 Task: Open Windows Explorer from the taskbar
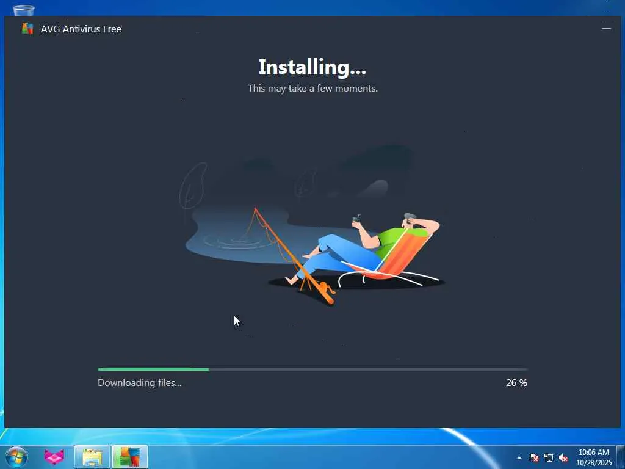[x=92, y=457]
